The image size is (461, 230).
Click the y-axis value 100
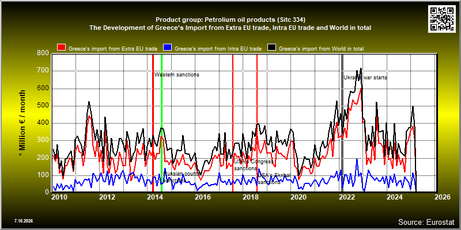click(x=43, y=175)
